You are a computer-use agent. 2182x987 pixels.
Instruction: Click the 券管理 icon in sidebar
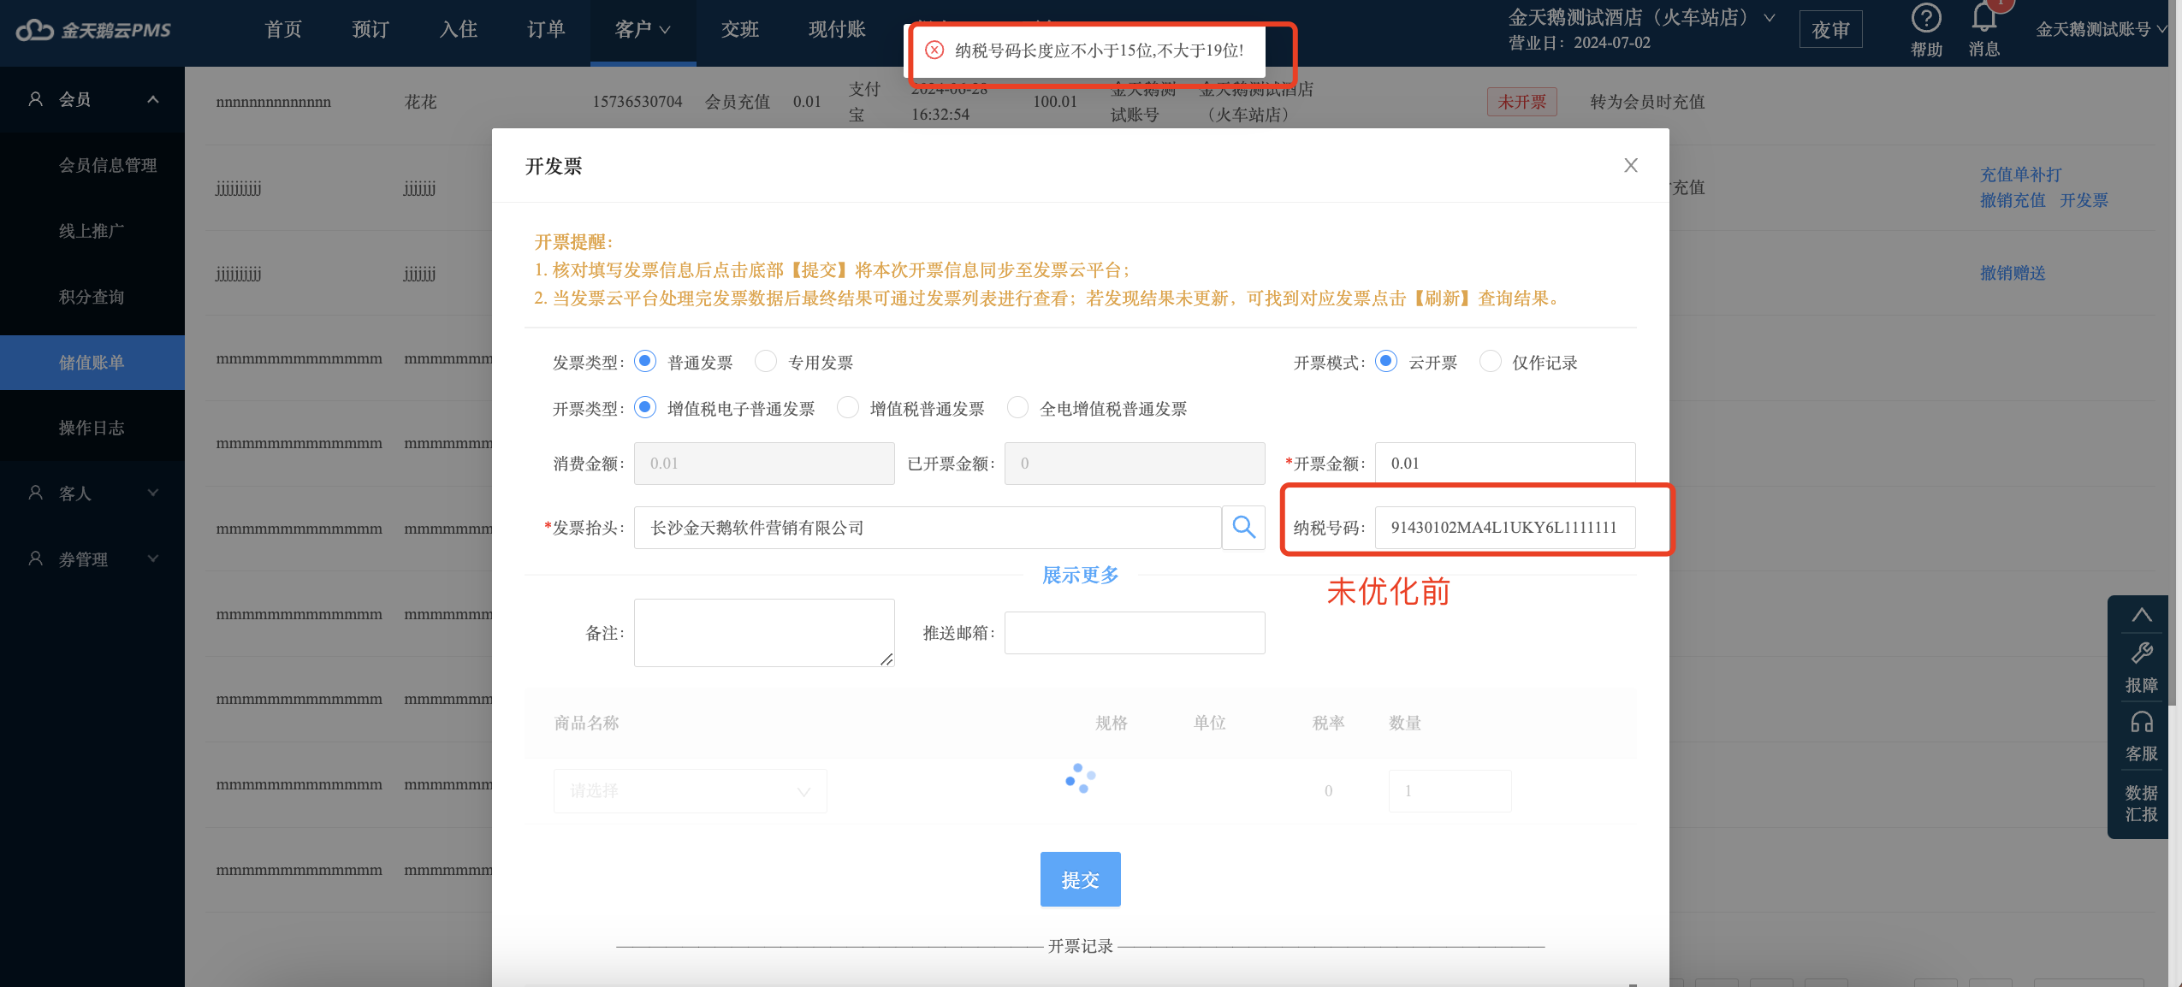(35, 559)
